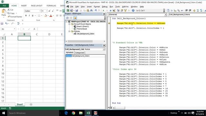Click cell A1 in the worksheet
This screenshot has width=206, height=116.
[12, 38]
